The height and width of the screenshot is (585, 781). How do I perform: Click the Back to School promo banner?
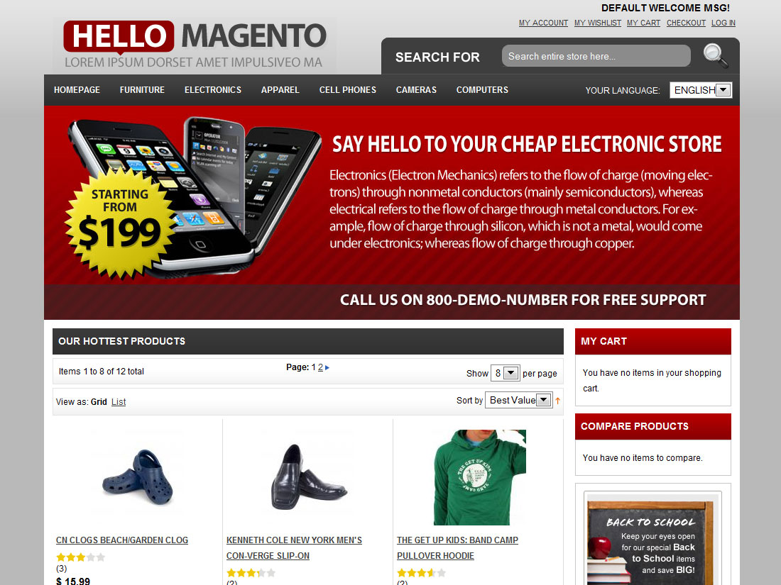[652, 540]
